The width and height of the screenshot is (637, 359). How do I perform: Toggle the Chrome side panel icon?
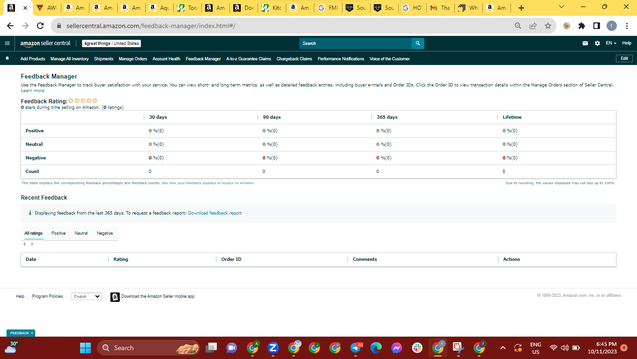(x=597, y=26)
